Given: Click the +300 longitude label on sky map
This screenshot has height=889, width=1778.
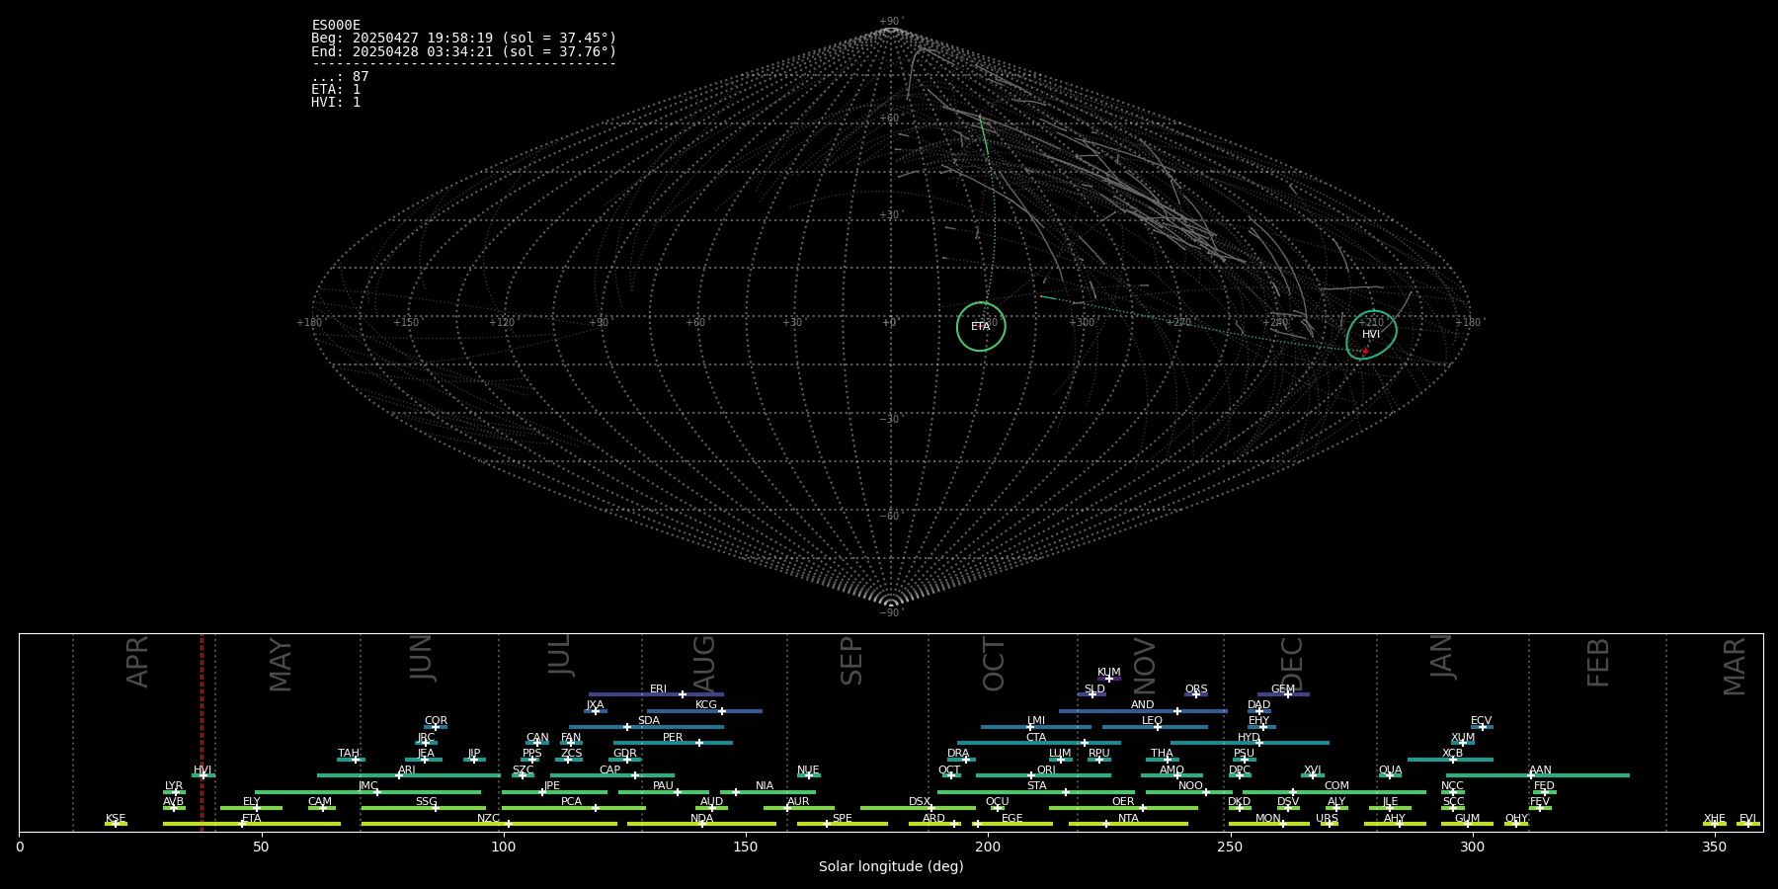Looking at the screenshot, I should click(x=1082, y=323).
